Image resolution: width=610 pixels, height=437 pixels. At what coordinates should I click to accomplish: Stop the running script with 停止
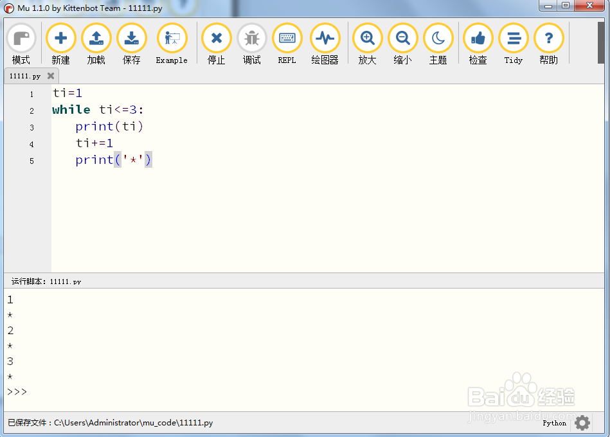(216, 39)
